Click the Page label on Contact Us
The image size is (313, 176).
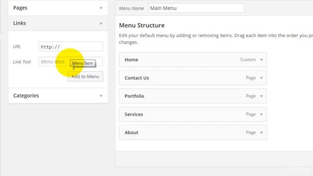click(x=251, y=78)
